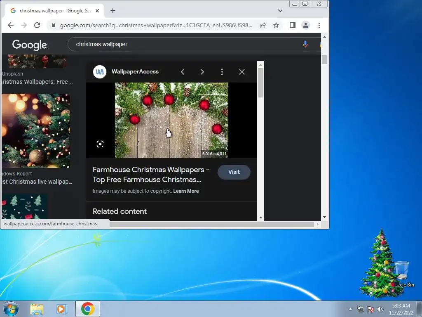This screenshot has height=317, width=422.
Task: Open image preview more-options menu
Action: click(222, 72)
